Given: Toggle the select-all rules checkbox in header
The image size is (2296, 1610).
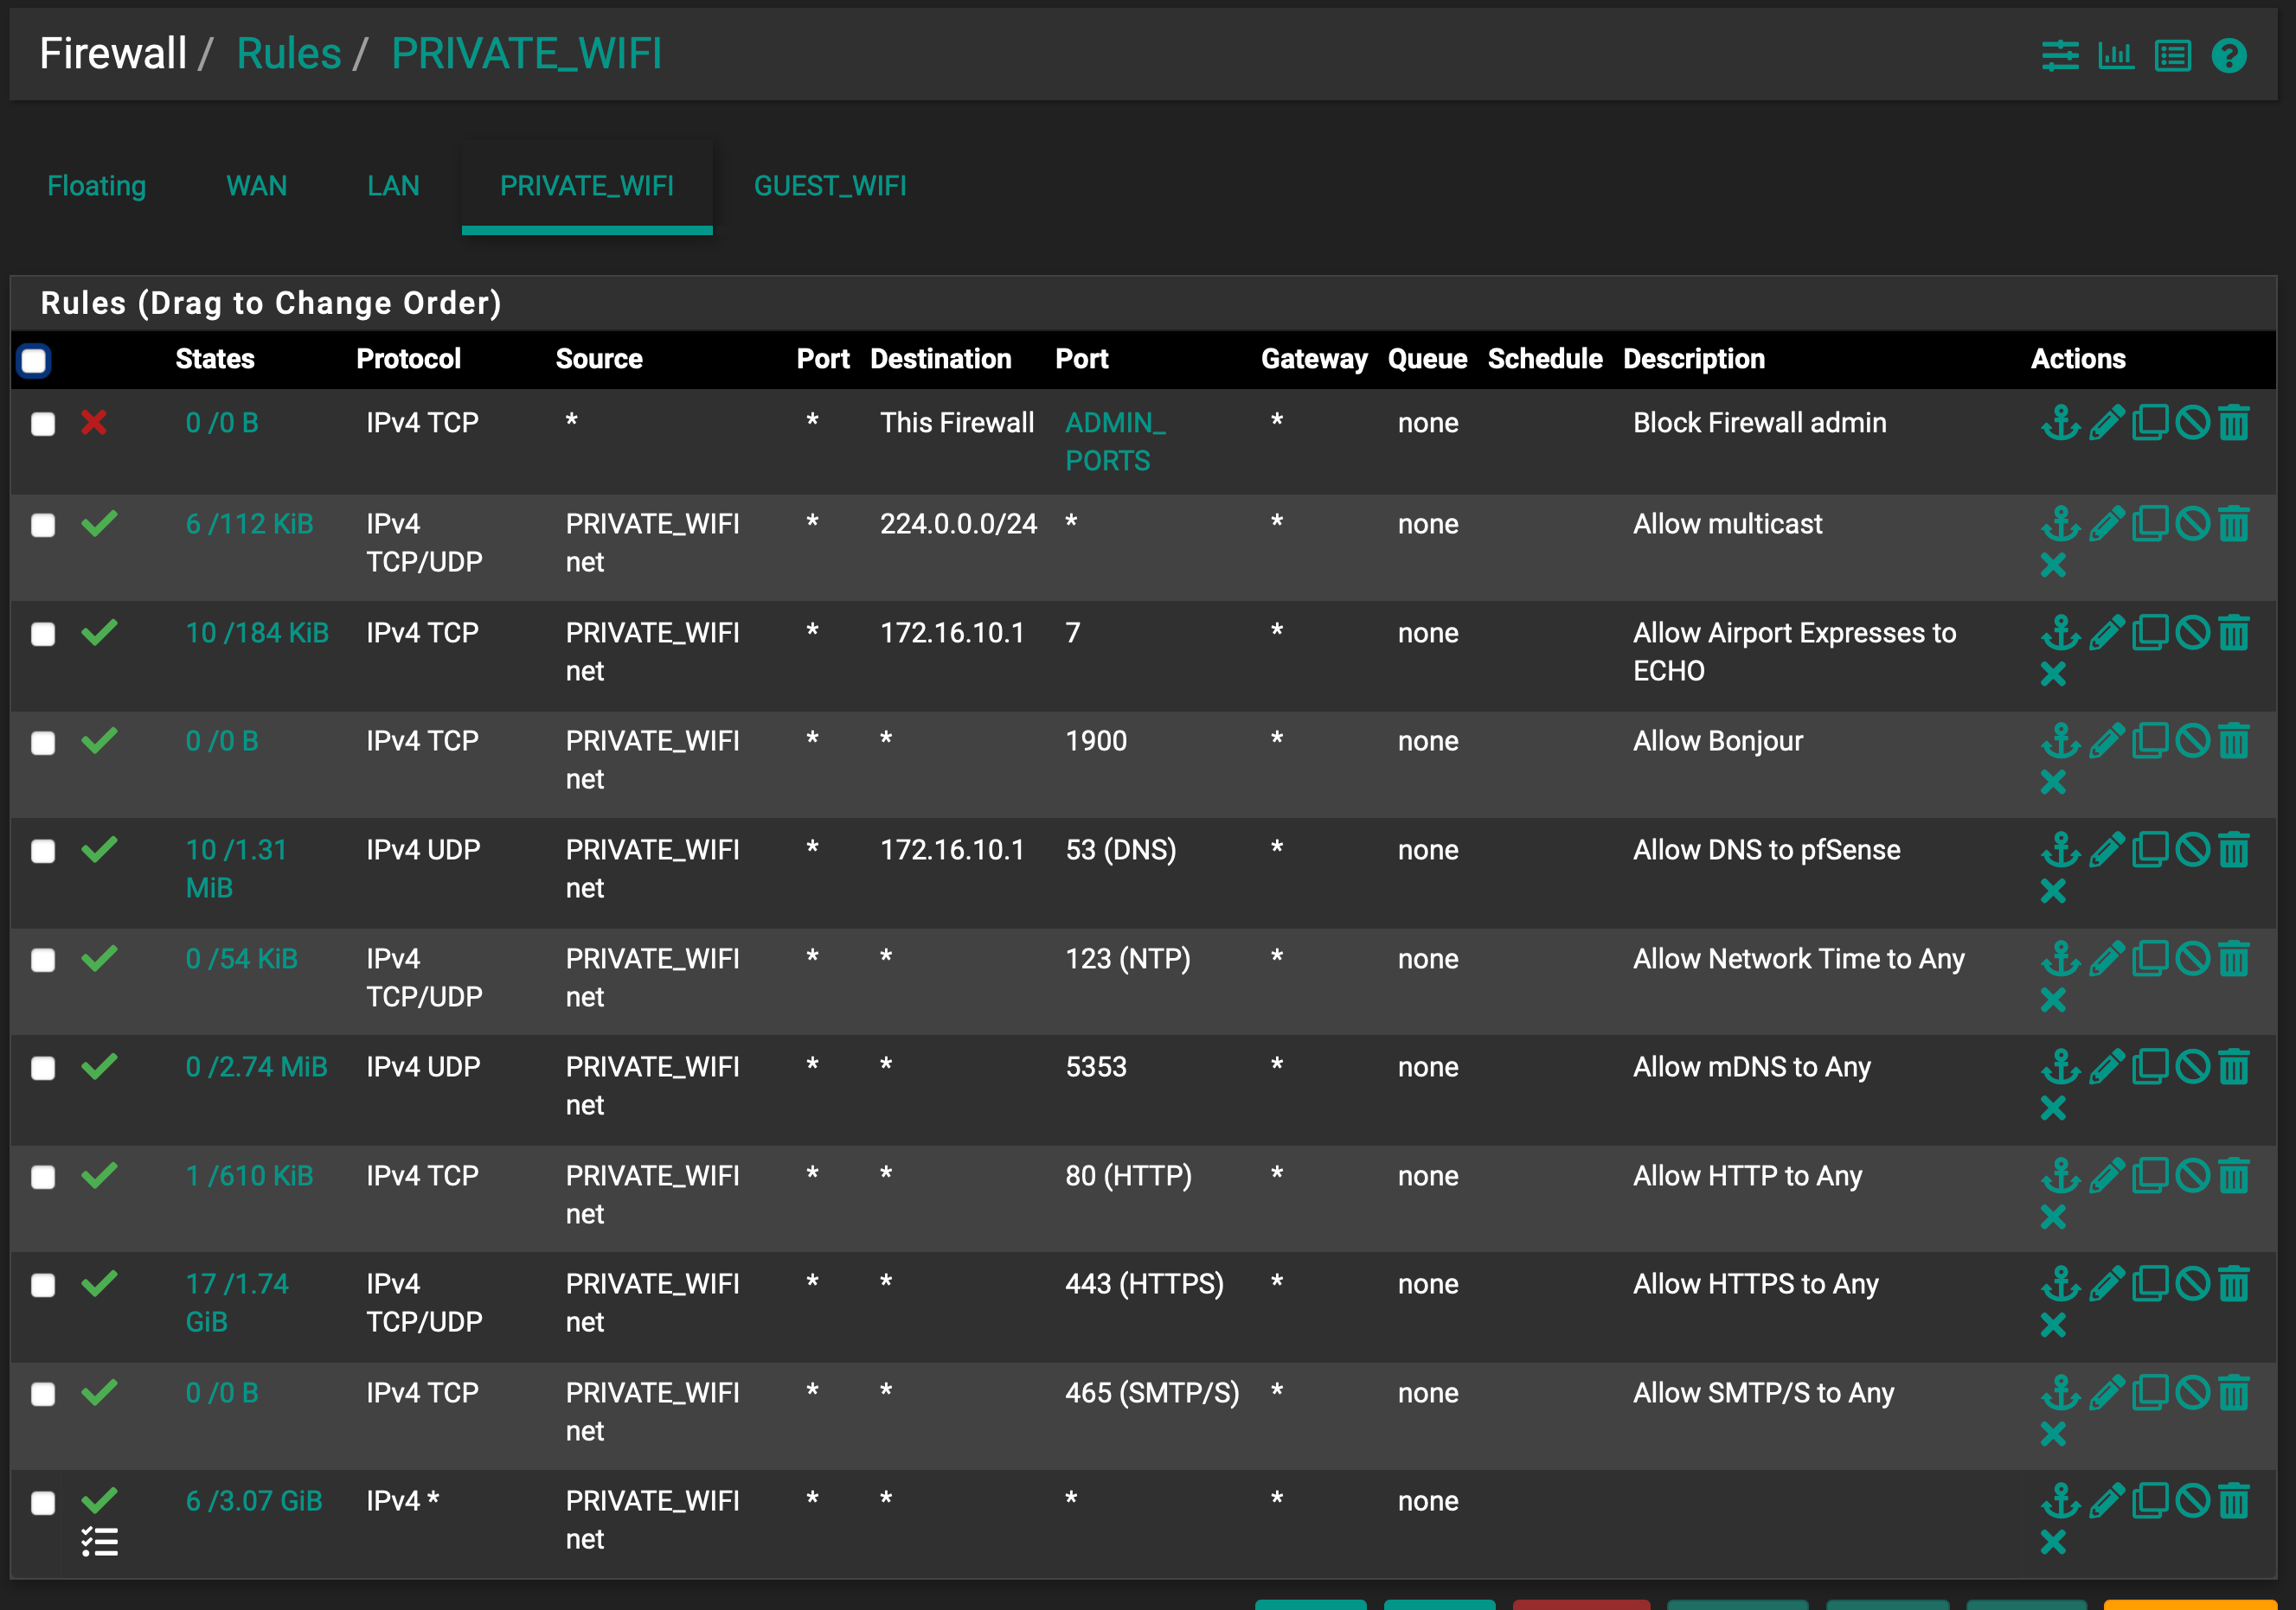Looking at the screenshot, I should (34, 360).
